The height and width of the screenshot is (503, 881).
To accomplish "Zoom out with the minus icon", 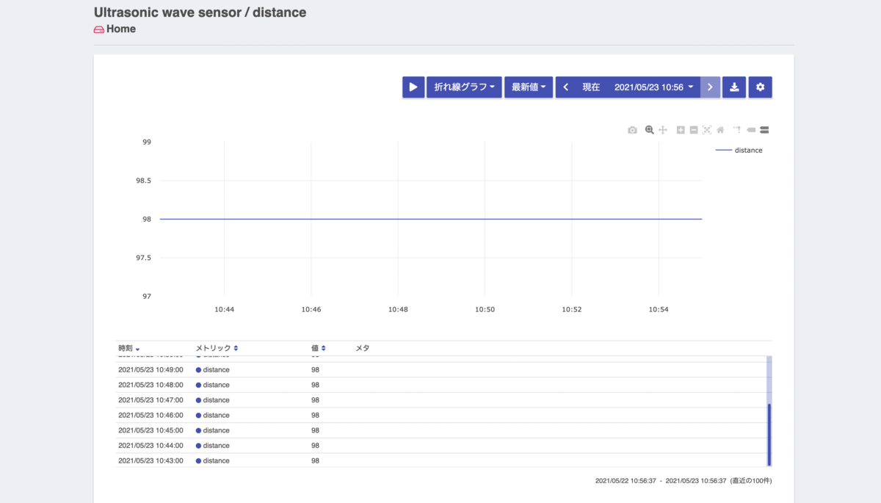I will click(694, 130).
